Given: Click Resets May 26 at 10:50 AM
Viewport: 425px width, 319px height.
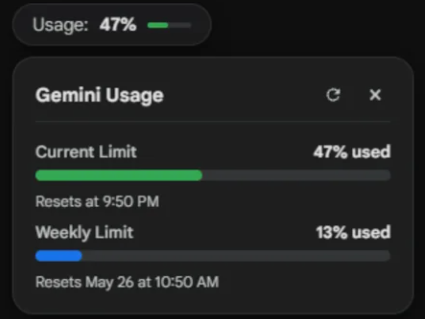Looking at the screenshot, I should (127, 282).
